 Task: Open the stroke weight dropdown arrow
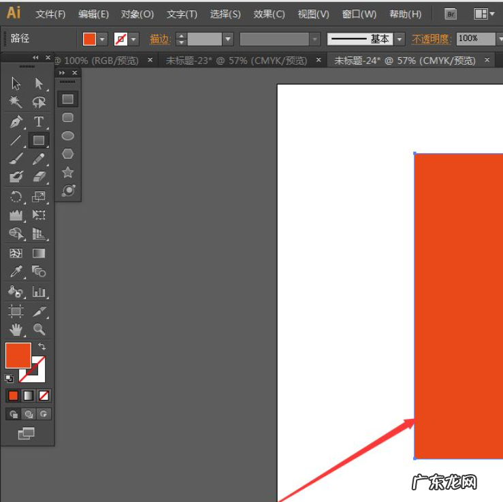(x=228, y=40)
